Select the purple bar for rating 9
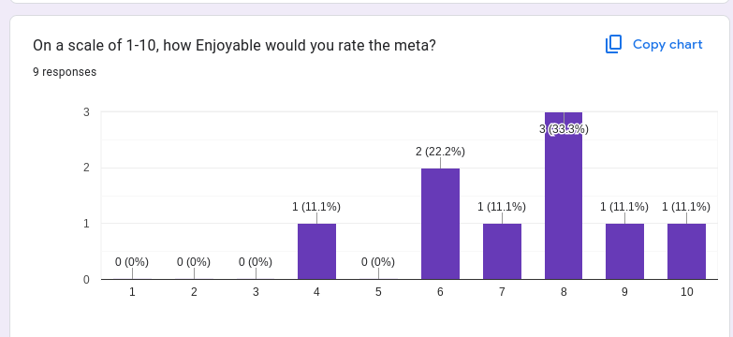This screenshot has width=733, height=337. pos(625,252)
